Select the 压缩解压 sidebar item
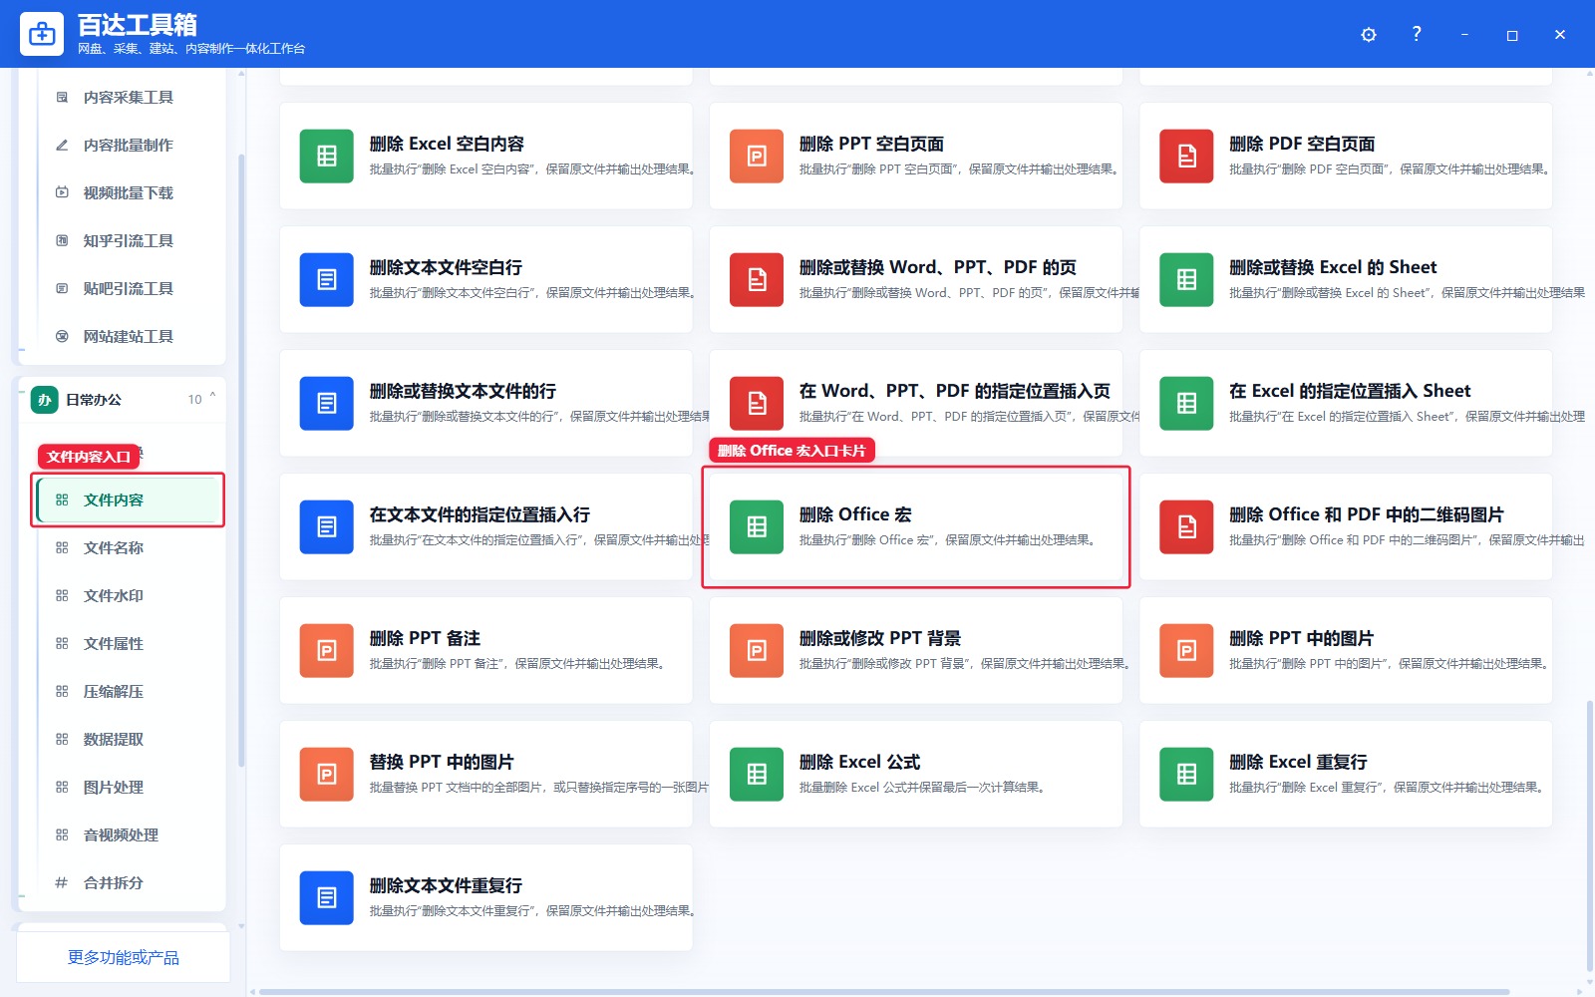The height and width of the screenshot is (997, 1595). (x=129, y=692)
